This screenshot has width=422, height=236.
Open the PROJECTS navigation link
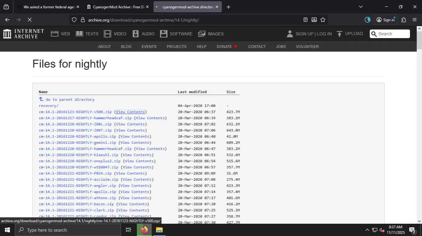[177, 46]
